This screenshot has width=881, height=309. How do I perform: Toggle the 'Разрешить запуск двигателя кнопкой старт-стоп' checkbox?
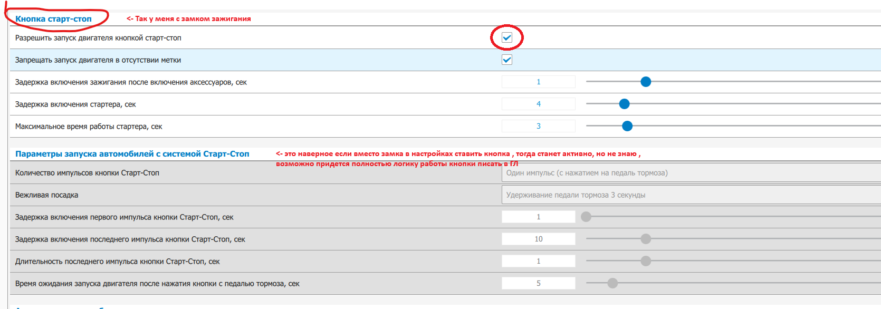pyautogui.click(x=507, y=38)
